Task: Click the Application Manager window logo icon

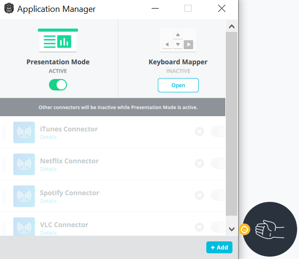Action: (x=9, y=9)
